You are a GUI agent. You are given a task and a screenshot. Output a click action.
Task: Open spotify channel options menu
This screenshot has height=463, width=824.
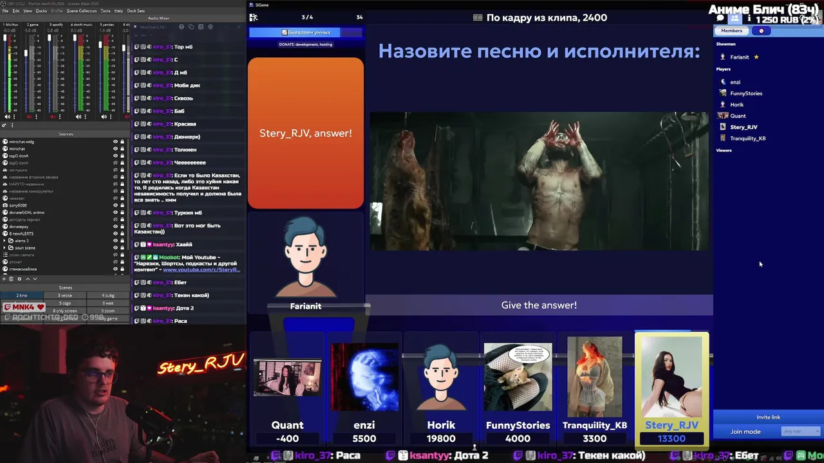[60, 116]
